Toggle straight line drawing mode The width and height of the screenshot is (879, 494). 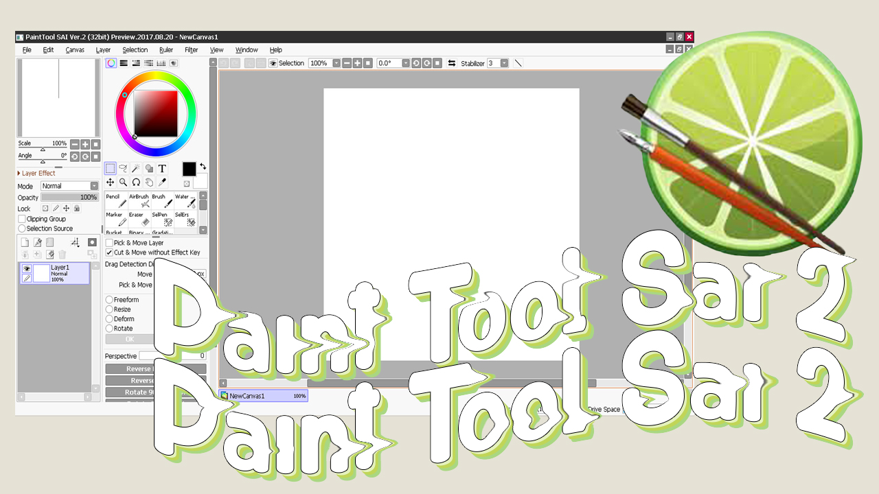[x=518, y=63]
